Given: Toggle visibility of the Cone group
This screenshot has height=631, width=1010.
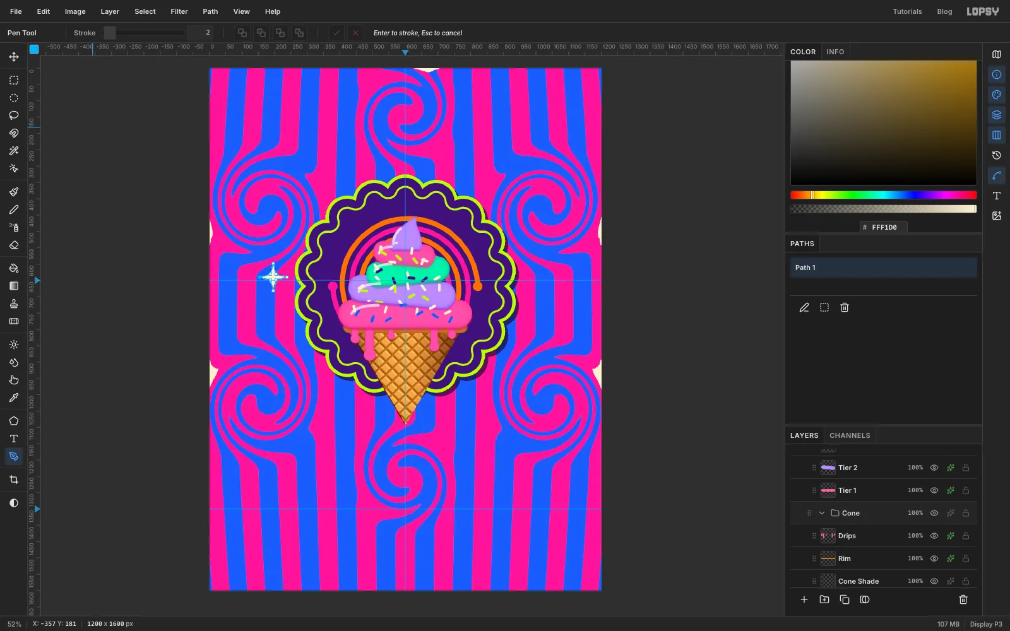Looking at the screenshot, I should coord(934,513).
